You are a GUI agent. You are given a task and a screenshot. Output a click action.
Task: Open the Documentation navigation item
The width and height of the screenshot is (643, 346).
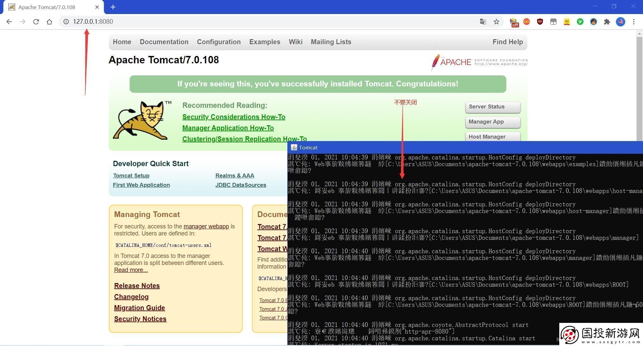(x=164, y=42)
